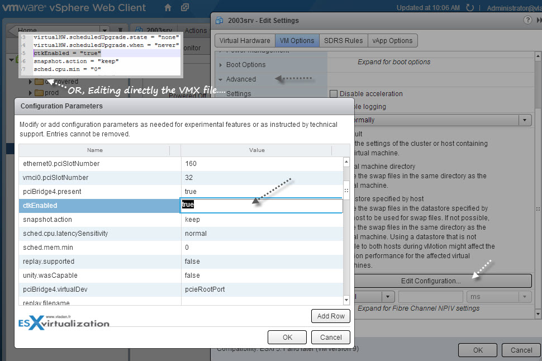Switch to the Virtual Hardware tab
Screen dimensions: 542x361
[x=245, y=40]
